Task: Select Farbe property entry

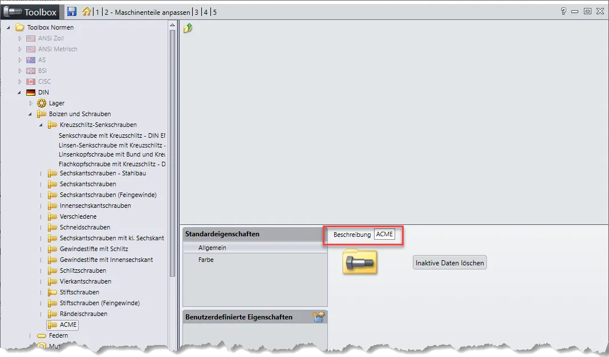Action: click(206, 260)
